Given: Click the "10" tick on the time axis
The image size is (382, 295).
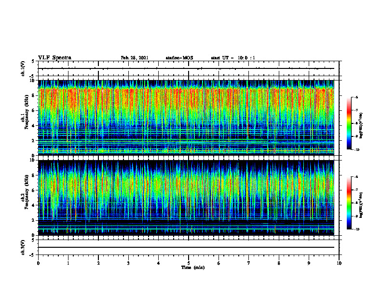Looking at the screenshot, I should click(339, 263).
